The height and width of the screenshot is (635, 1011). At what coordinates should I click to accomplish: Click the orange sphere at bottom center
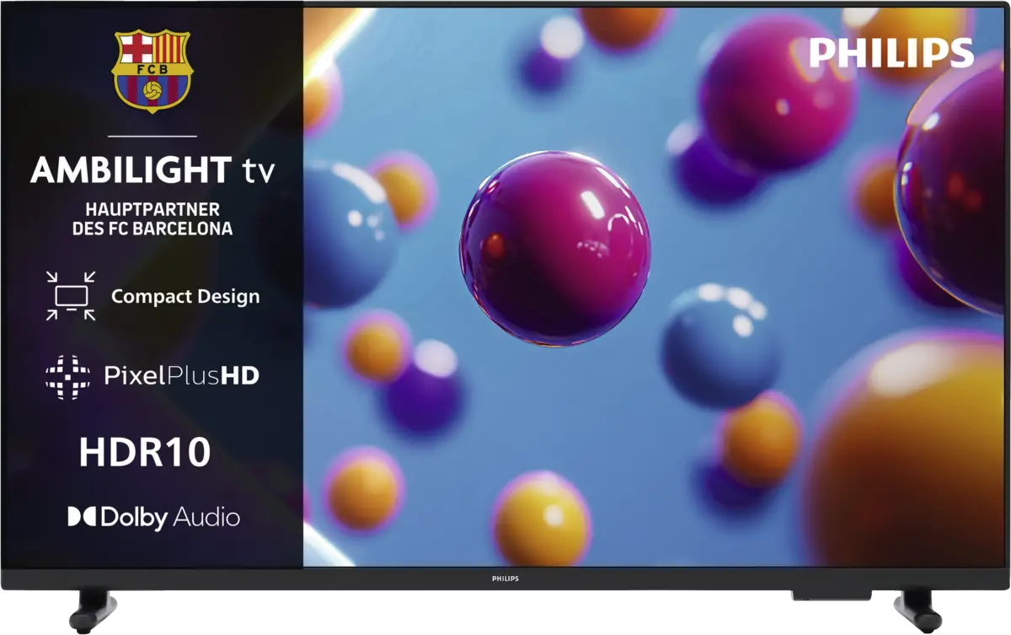coord(540,517)
